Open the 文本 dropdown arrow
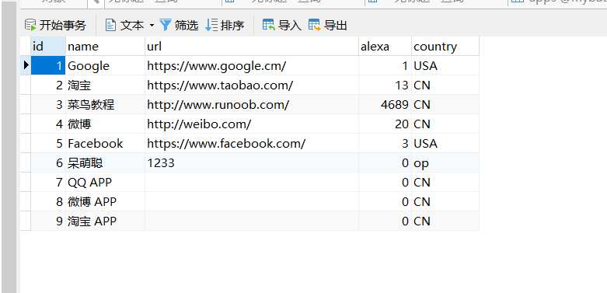 [152, 26]
